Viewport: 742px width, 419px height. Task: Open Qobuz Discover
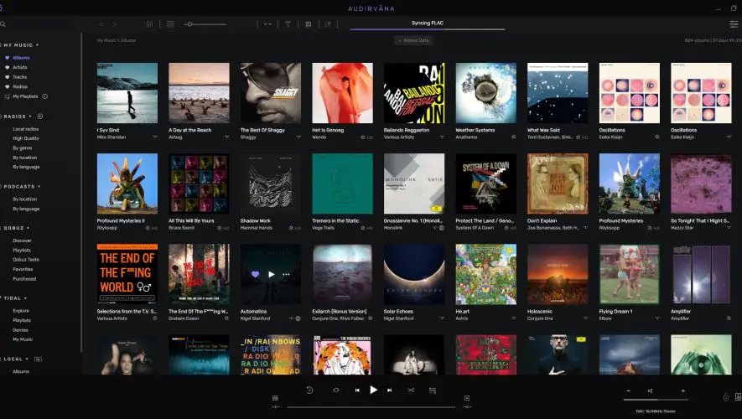tap(23, 241)
